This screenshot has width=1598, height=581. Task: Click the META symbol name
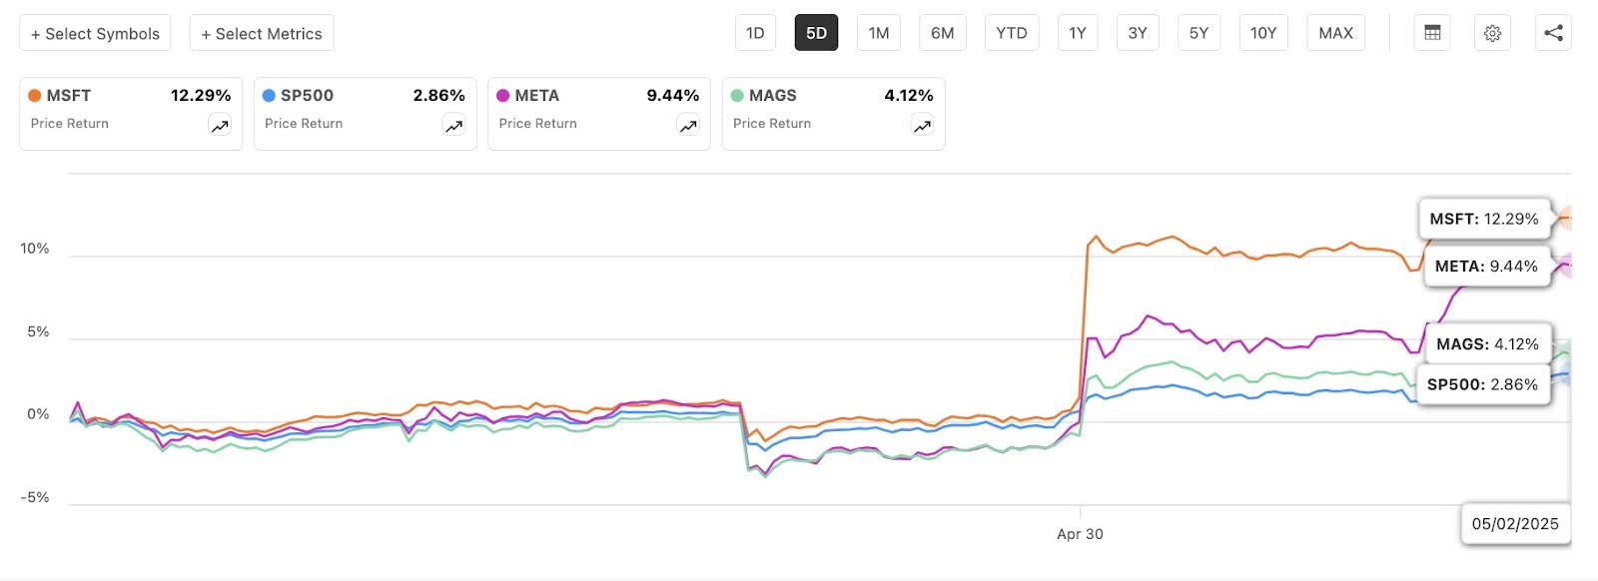click(537, 96)
